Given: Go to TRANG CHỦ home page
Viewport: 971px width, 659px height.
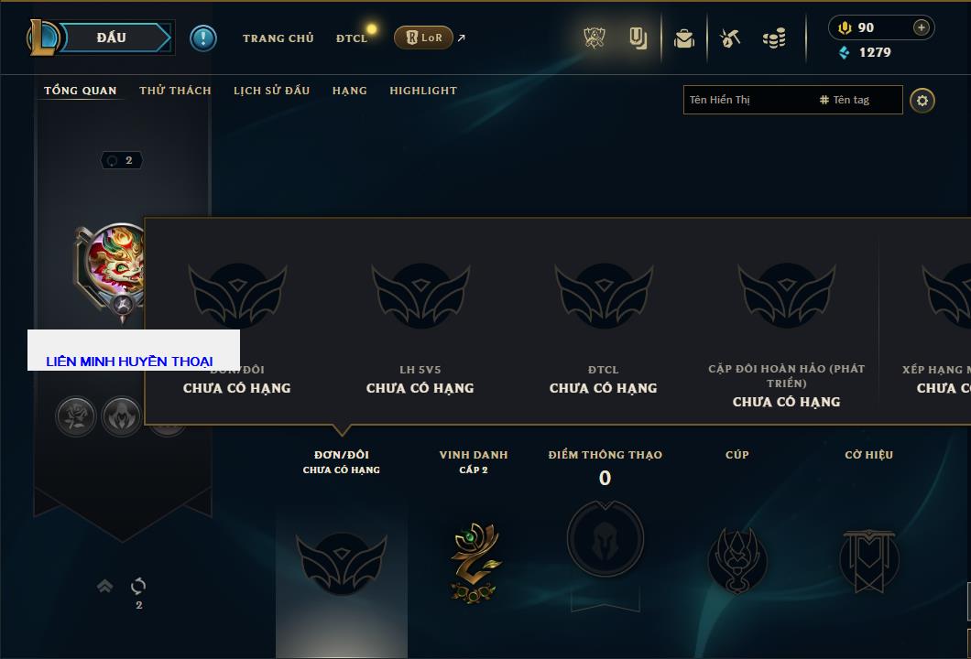Looking at the screenshot, I should 278,38.
